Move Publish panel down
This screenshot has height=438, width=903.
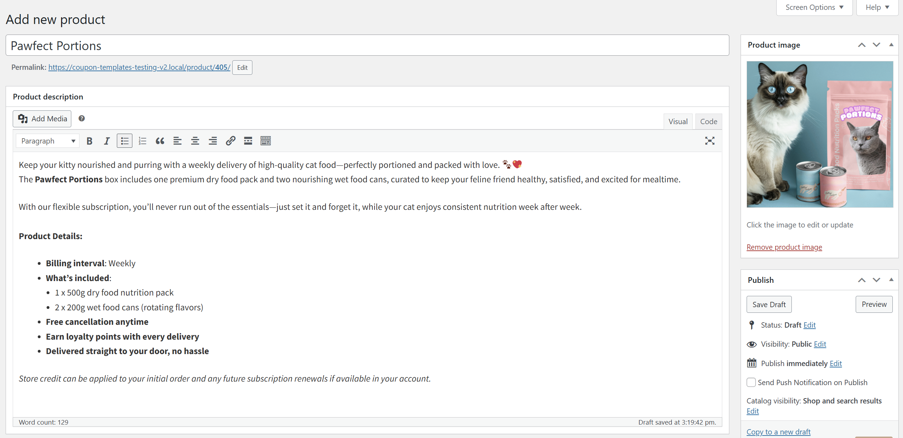click(x=877, y=280)
